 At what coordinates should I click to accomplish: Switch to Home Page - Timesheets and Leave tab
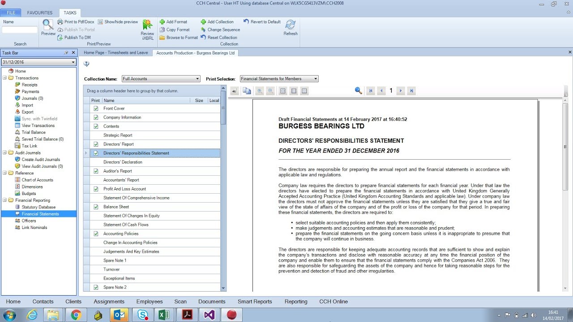tap(115, 53)
